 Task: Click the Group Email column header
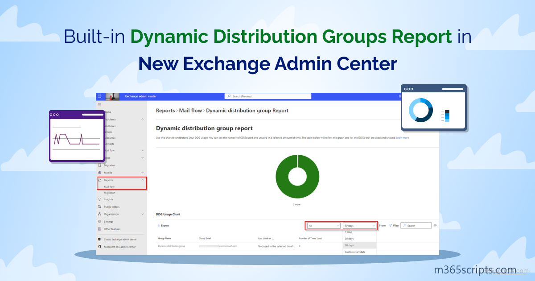(x=205, y=239)
